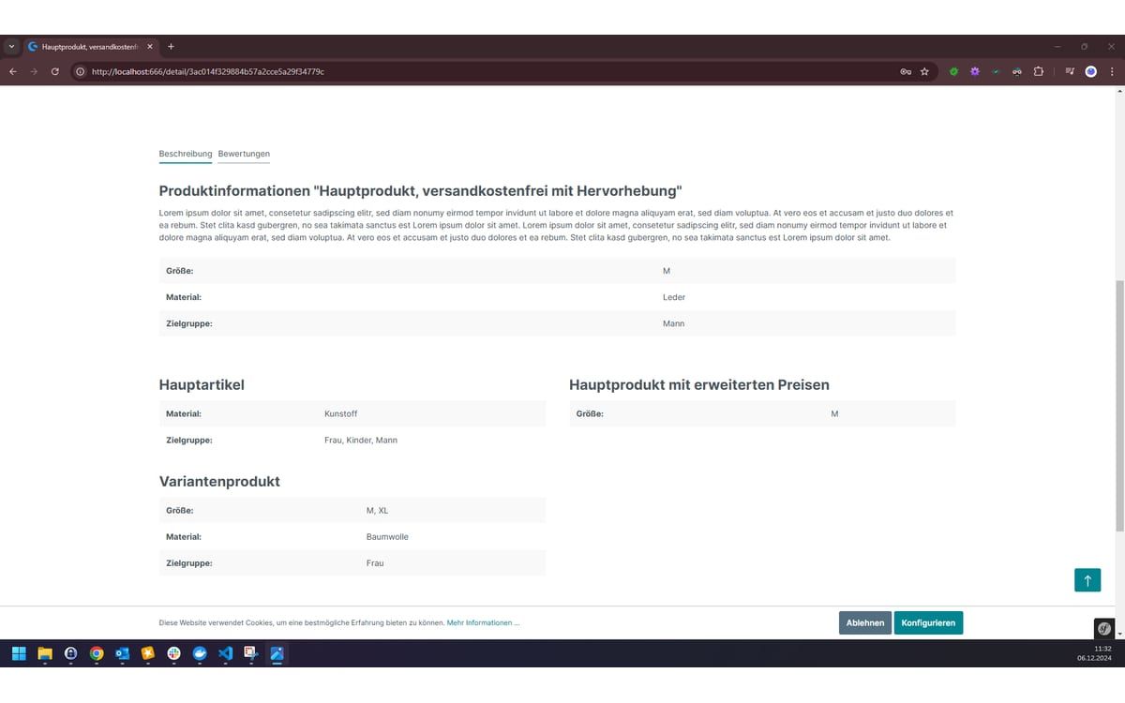Image resolution: width=1125 pixels, height=703 pixels.
Task: Click the Frau, Kinder, Mann value
Action: coord(361,440)
